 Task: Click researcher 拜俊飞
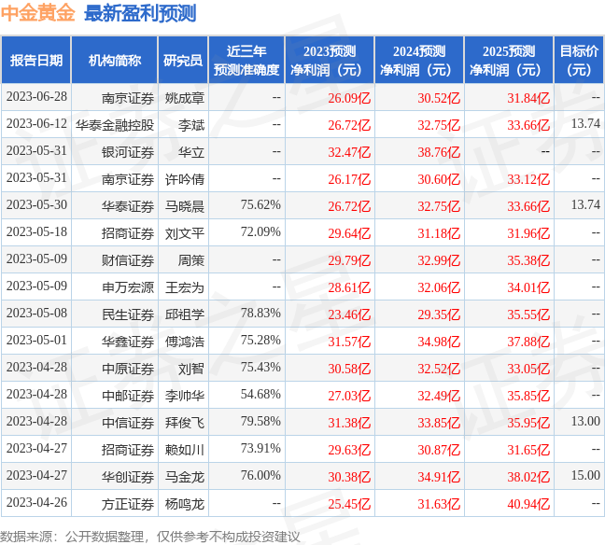click(x=185, y=423)
